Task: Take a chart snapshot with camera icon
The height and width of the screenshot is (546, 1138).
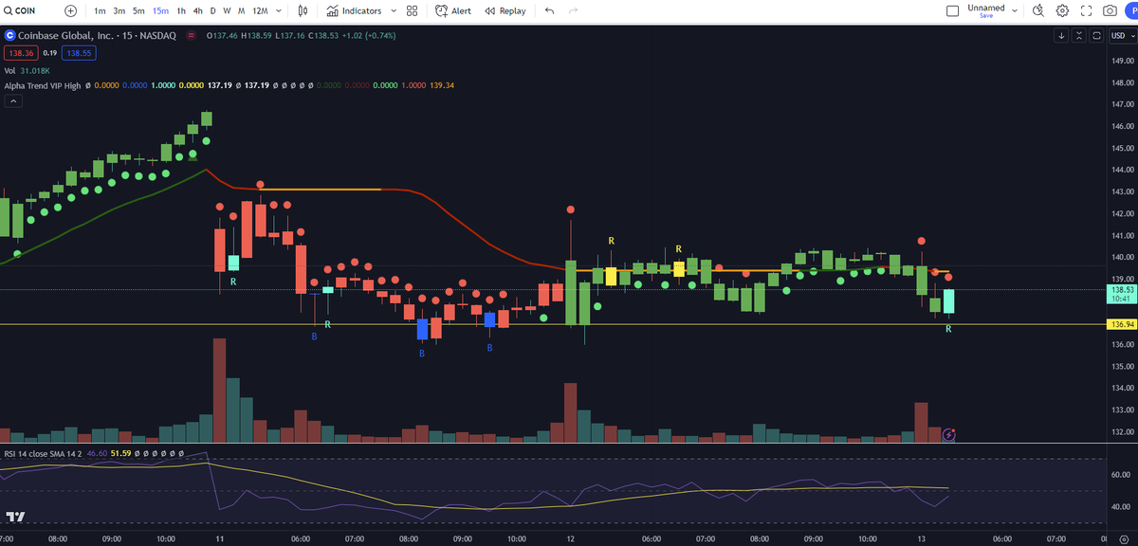Action: [x=1110, y=10]
